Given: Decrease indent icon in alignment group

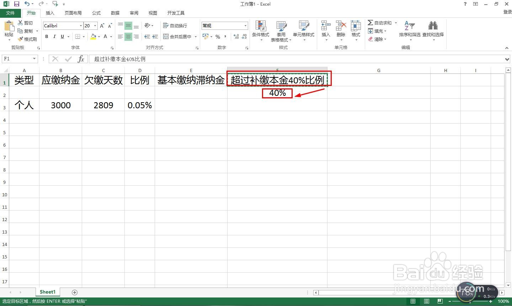Looking at the screenshot, I should [147, 37].
